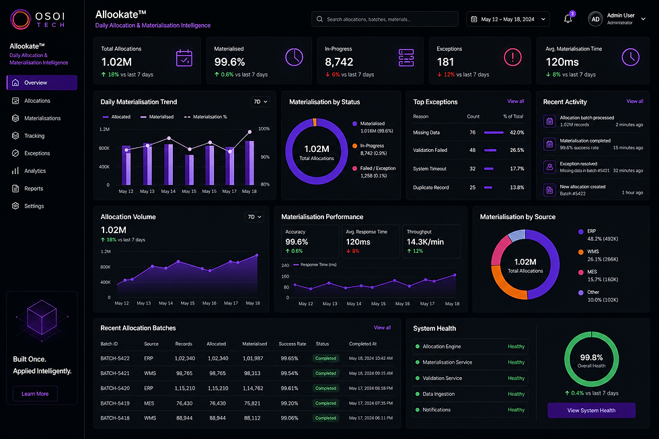This screenshot has width=659, height=439.
Task: Click the AD user avatar
Action: point(596,19)
